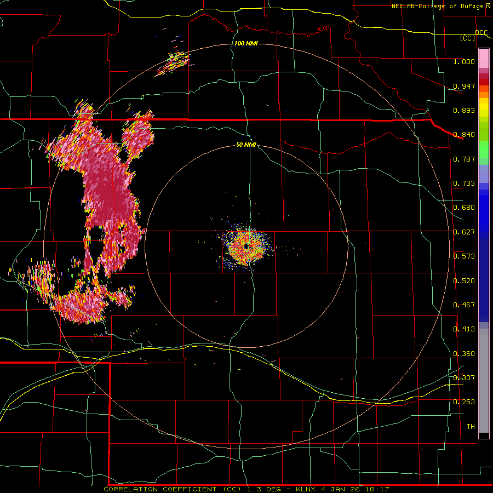Click the radar site center at KLNX
493x493 pixels.
point(246,247)
